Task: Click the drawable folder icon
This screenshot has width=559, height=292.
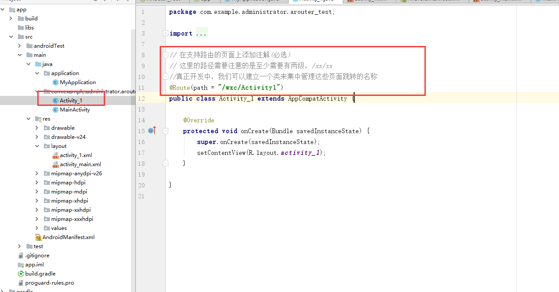Action: point(47,128)
